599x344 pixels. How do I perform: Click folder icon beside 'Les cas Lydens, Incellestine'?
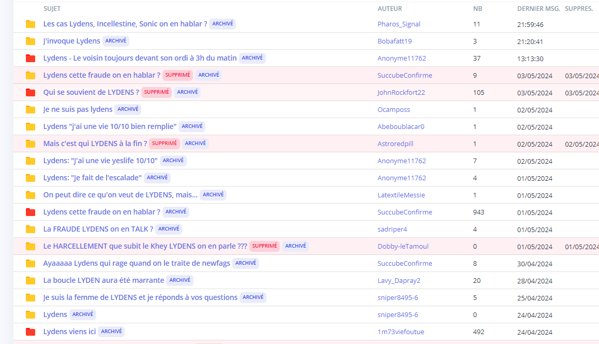tap(31, 24)
